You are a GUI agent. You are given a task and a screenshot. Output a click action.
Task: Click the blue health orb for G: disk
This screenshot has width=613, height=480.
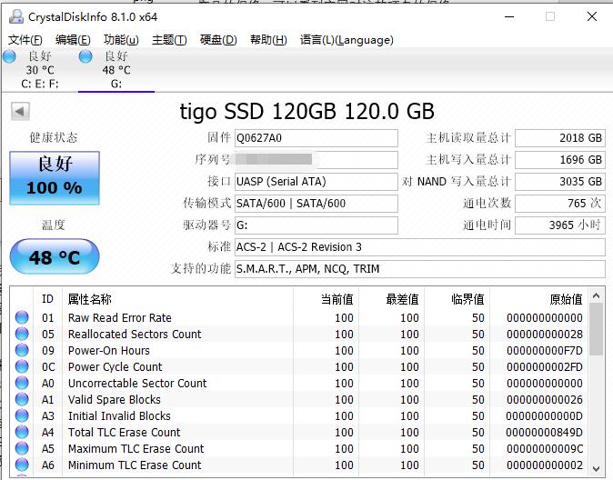85,56
